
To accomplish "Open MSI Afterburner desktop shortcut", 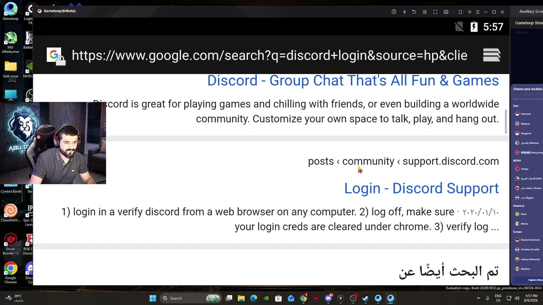I will (11, 42).
